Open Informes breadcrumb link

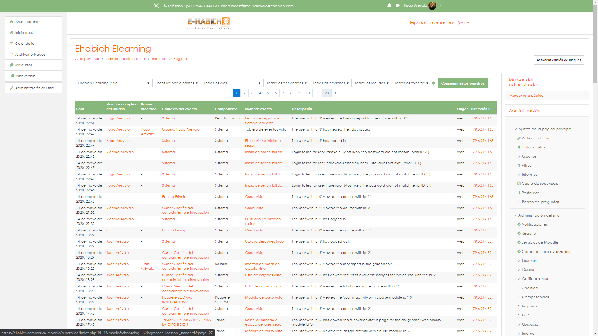click(x=159, y=59)
